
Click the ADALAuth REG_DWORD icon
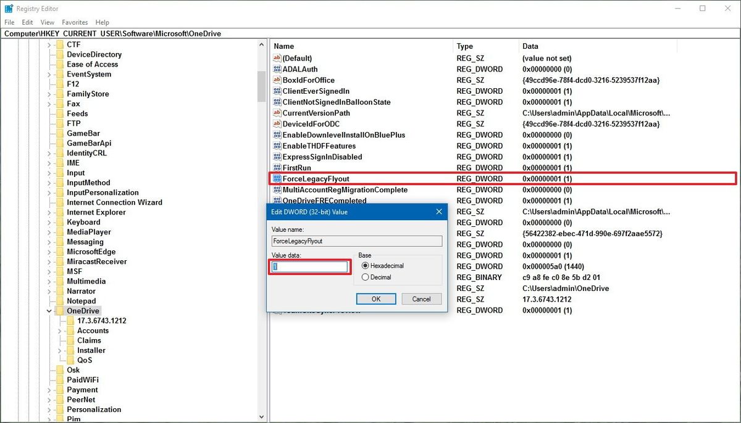277,68
